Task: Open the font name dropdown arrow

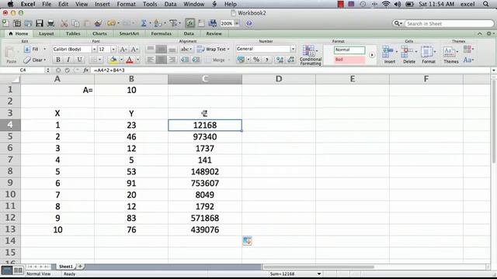Action: tap(94, 49)
